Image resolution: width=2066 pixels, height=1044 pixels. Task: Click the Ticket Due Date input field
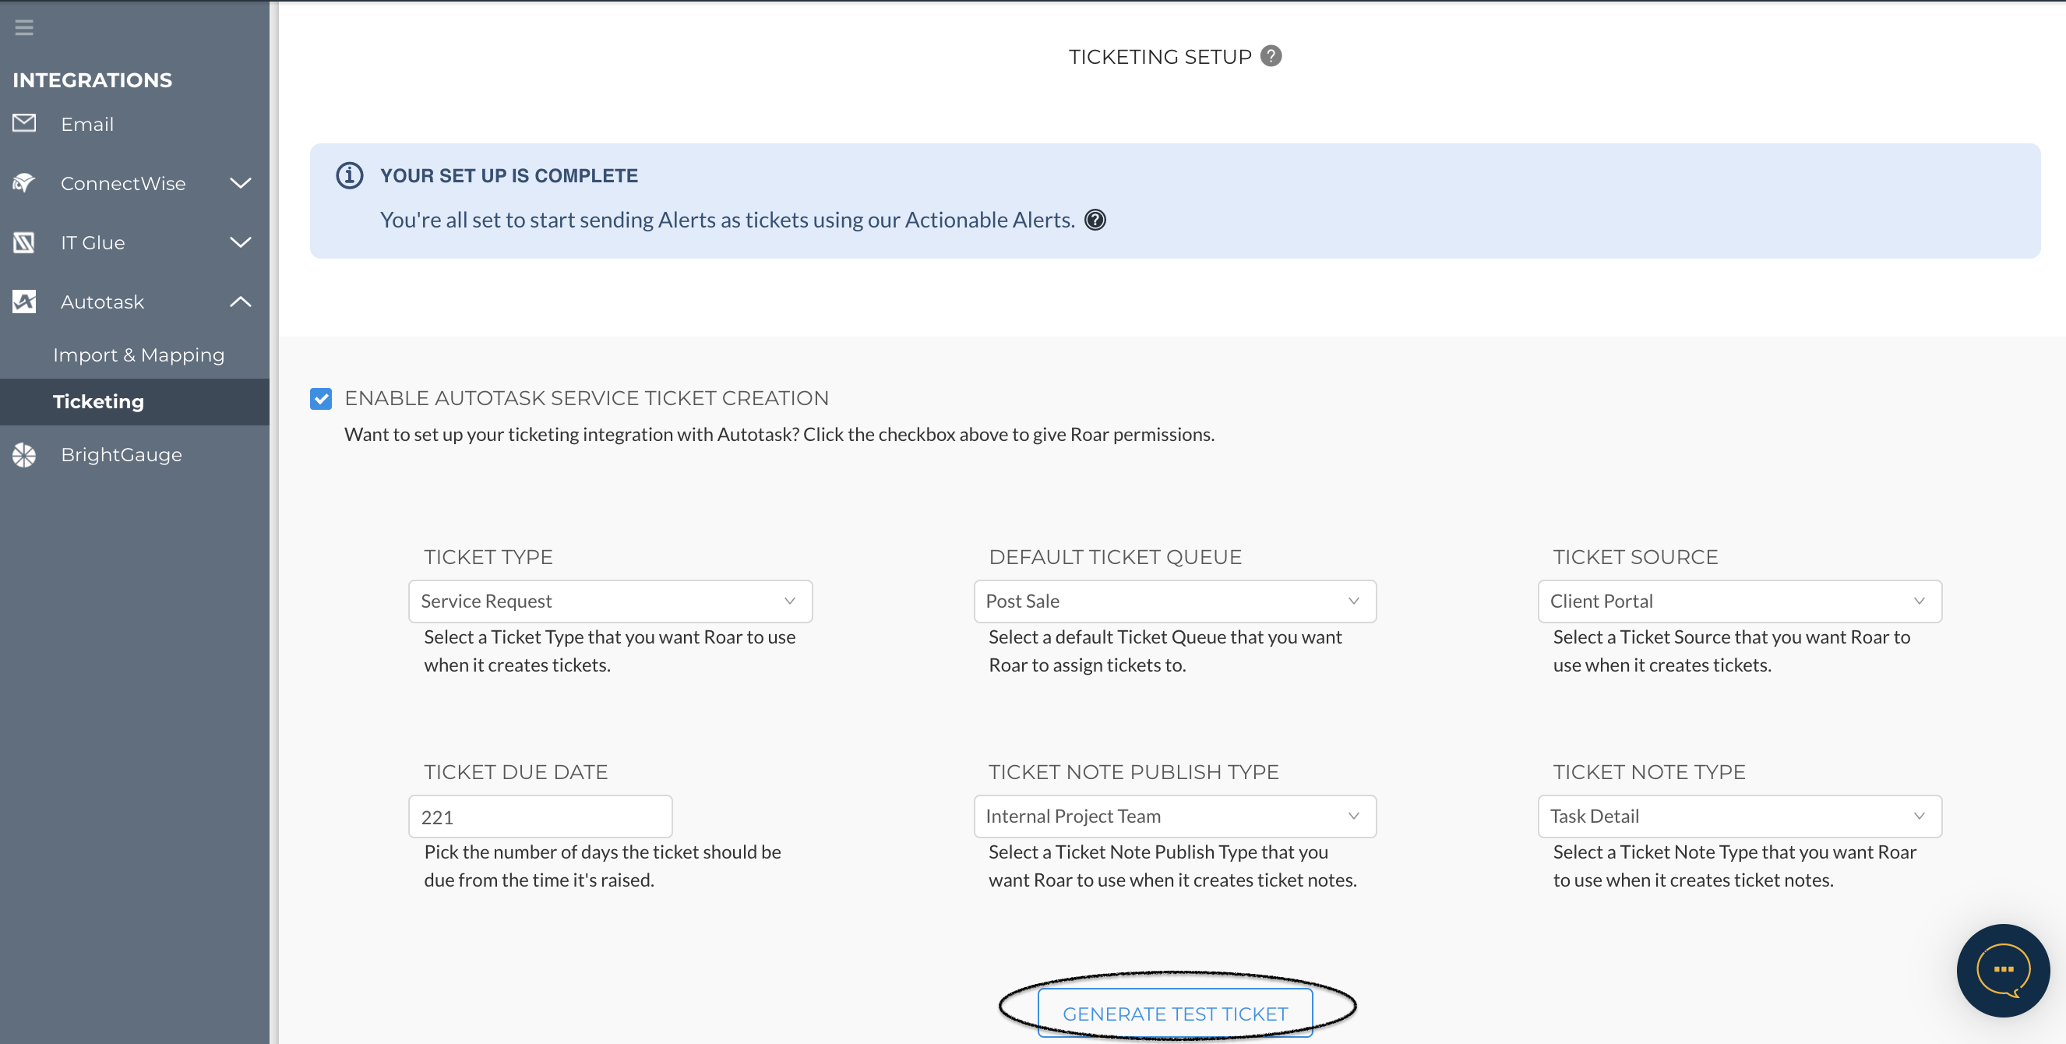(x=540, y=817)
